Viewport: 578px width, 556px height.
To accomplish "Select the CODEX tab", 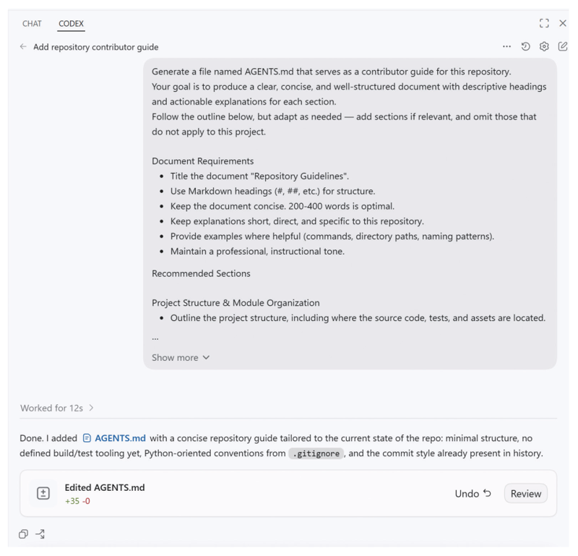I will click(x=71, y=24).
